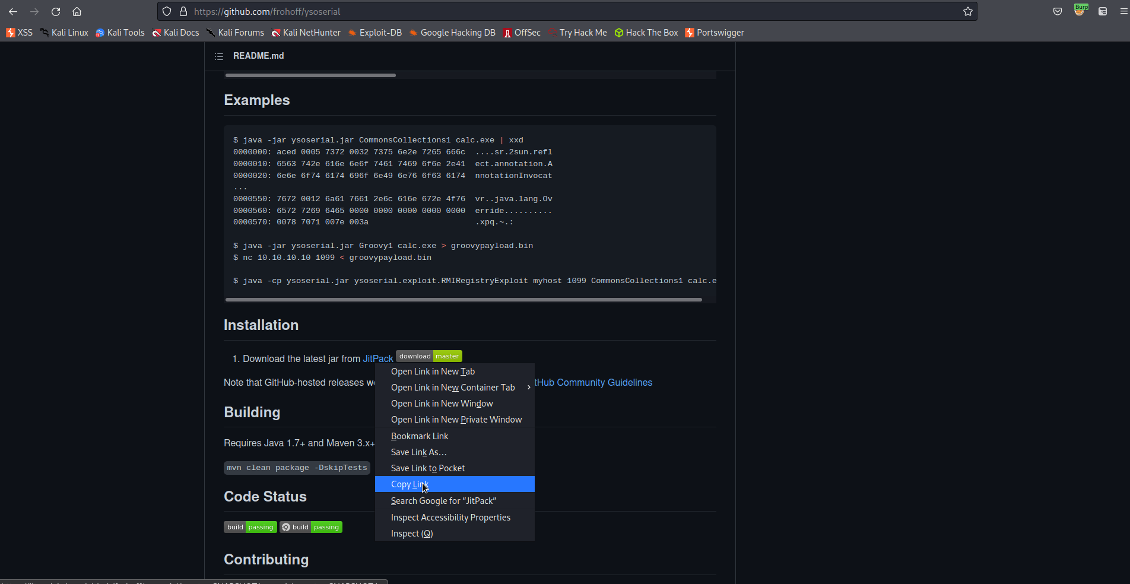Open the Portswigger bookmark

pos(715,33)
